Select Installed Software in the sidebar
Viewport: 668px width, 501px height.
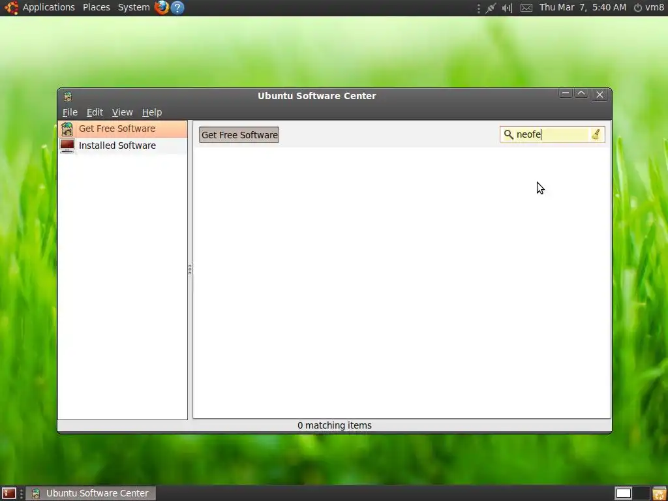point(122,145)
